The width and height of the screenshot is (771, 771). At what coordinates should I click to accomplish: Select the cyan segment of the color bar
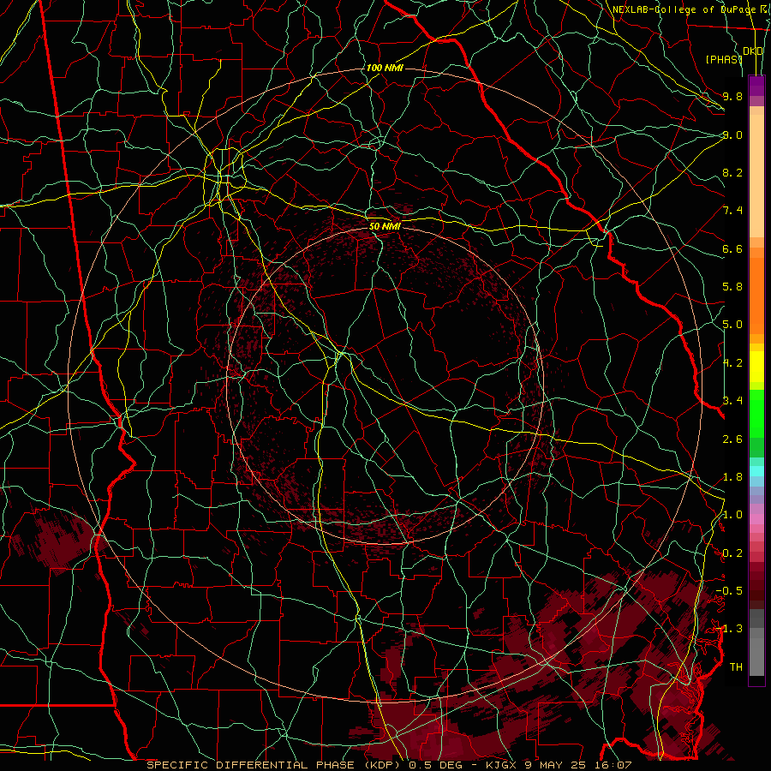tap(756, 470)
